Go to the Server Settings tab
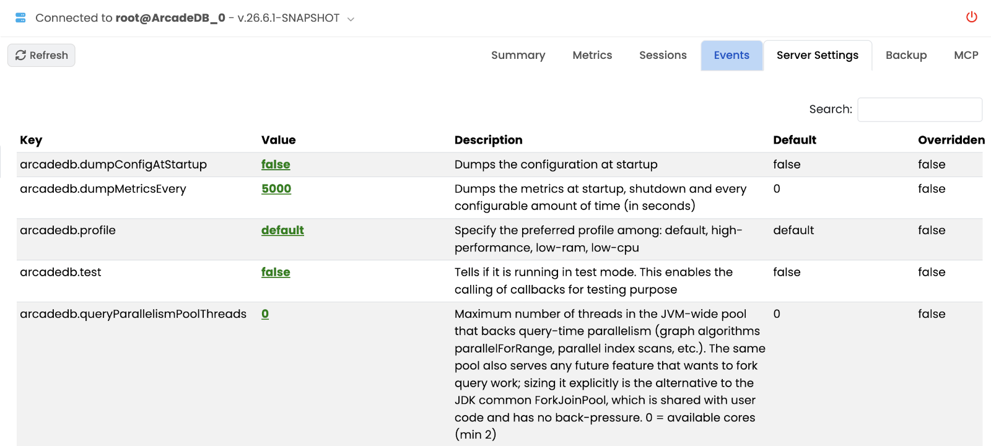This screenshot has width=991, height=446. 818,55
